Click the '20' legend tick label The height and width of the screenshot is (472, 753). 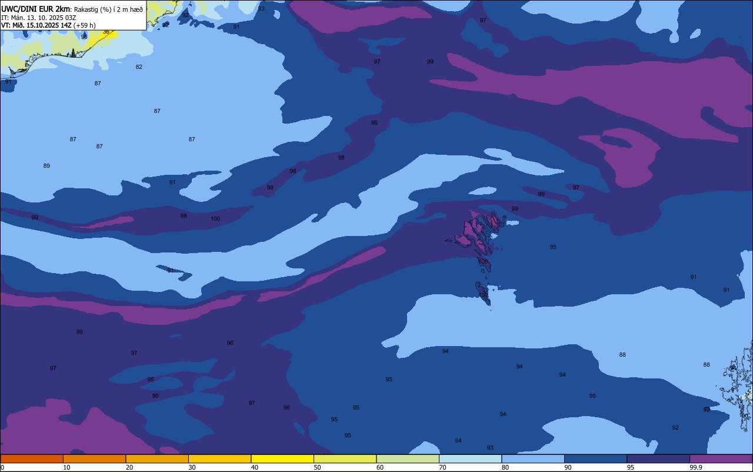129,467
